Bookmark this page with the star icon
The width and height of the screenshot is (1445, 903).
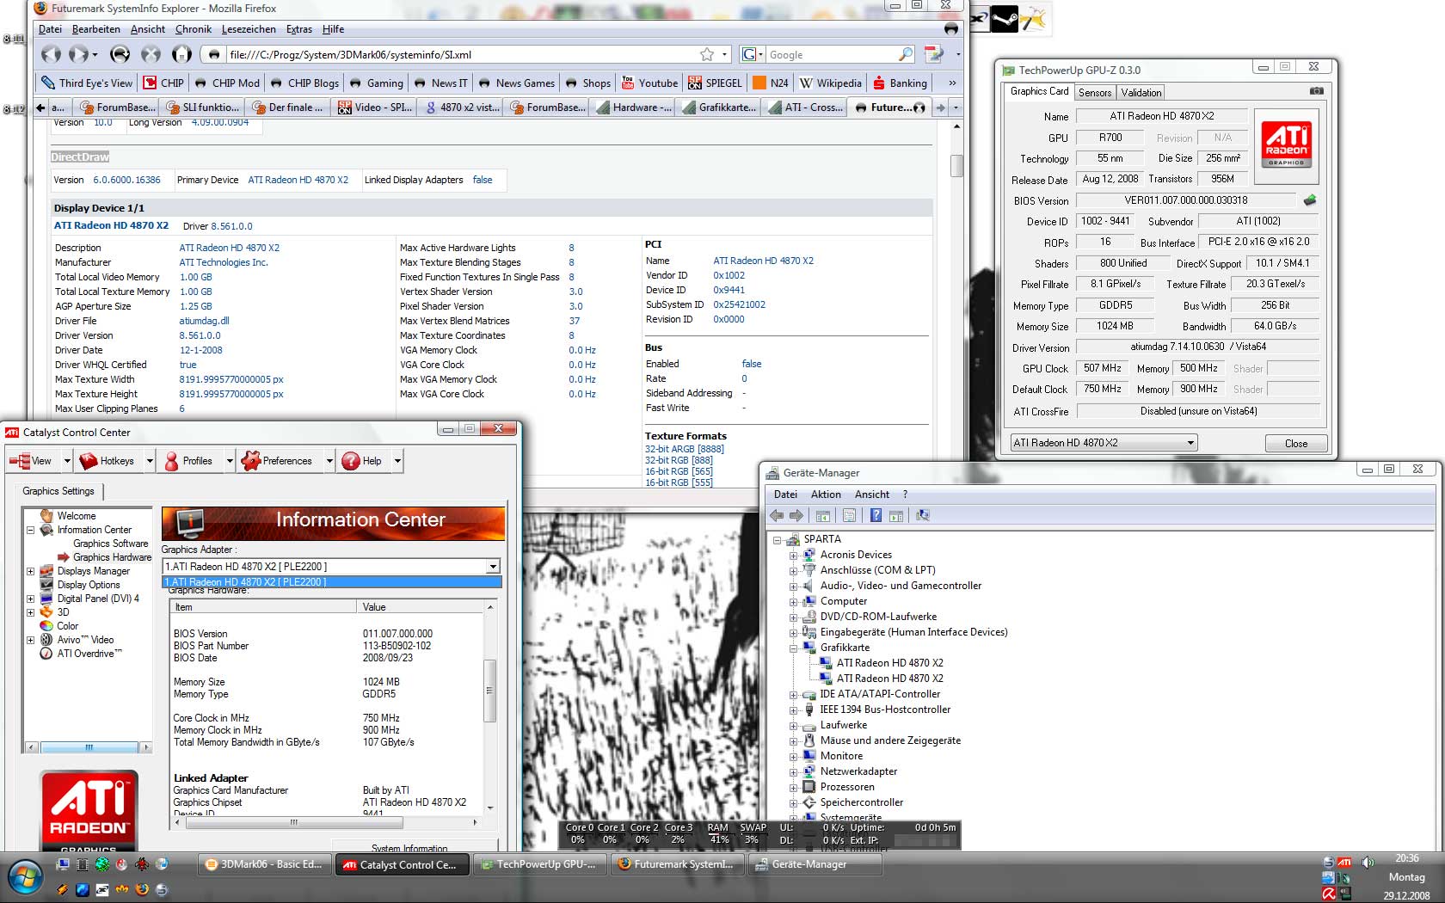click(x=707, y=54)
